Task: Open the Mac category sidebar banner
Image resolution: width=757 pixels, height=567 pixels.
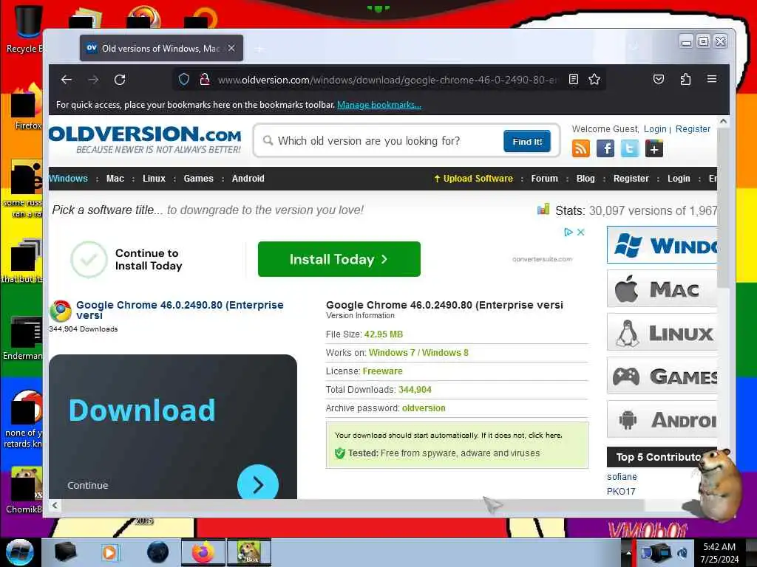Action: point(662,289)
